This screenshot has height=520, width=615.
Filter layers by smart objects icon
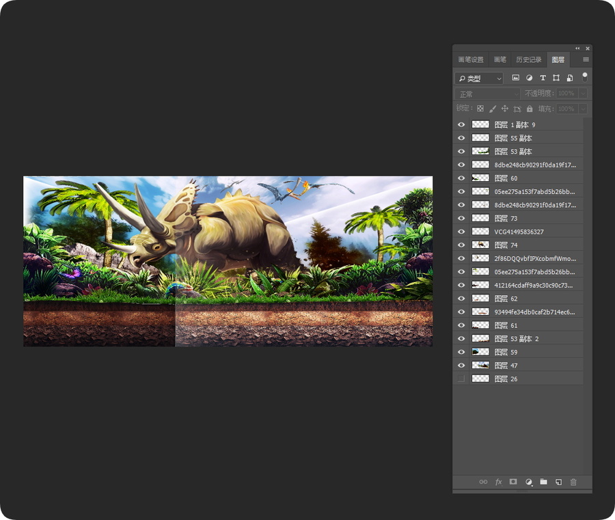pos(570,78)
